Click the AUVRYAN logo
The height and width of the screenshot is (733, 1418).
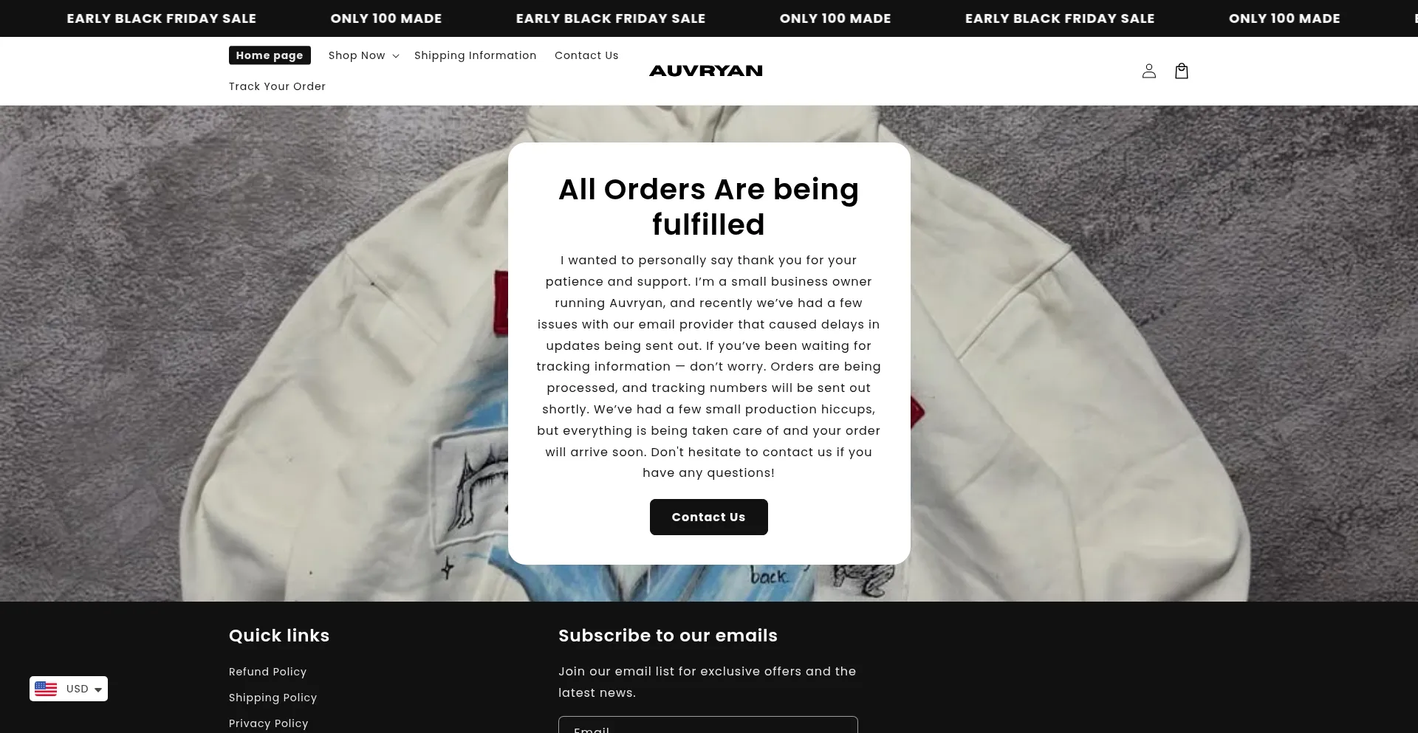[x=705, y=71]
